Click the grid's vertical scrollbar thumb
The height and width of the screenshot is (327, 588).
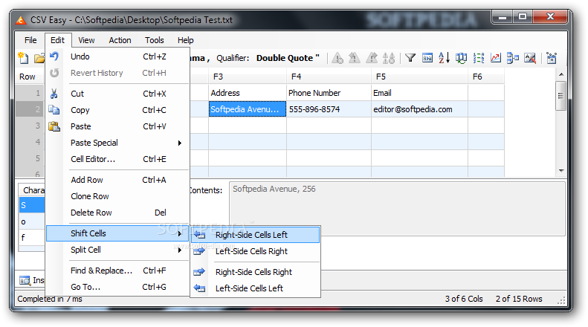(561, 96)
